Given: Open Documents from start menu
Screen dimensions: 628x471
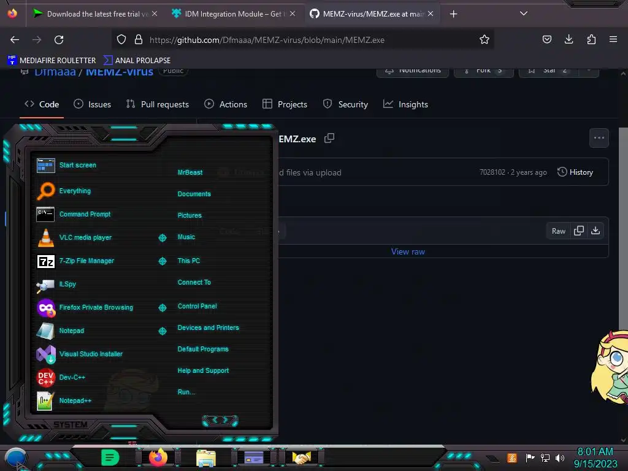Looking at the screenshot, I should coord(194,194).
